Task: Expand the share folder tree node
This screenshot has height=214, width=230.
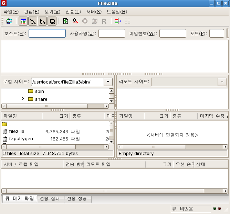Action: coord(23,99)
